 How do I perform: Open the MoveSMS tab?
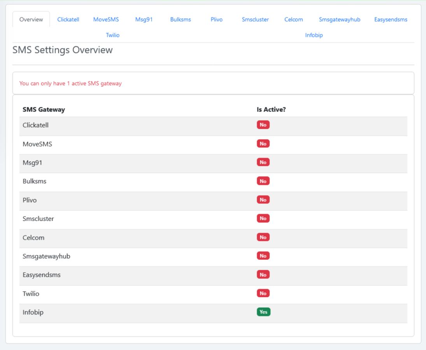click(x=106, y=19)
